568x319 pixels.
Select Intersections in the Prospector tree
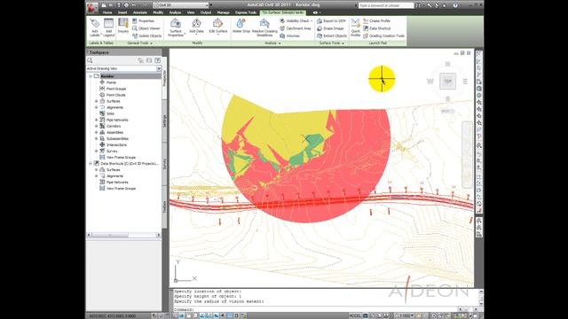116,144
